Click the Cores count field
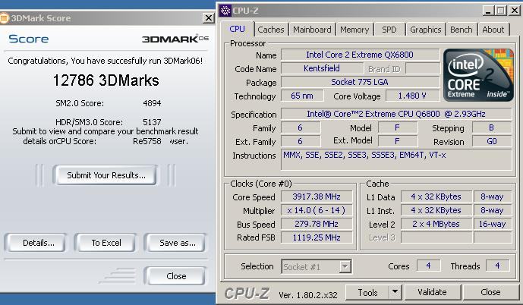Viewport: 523px width, 305px height. coord(428,266)
